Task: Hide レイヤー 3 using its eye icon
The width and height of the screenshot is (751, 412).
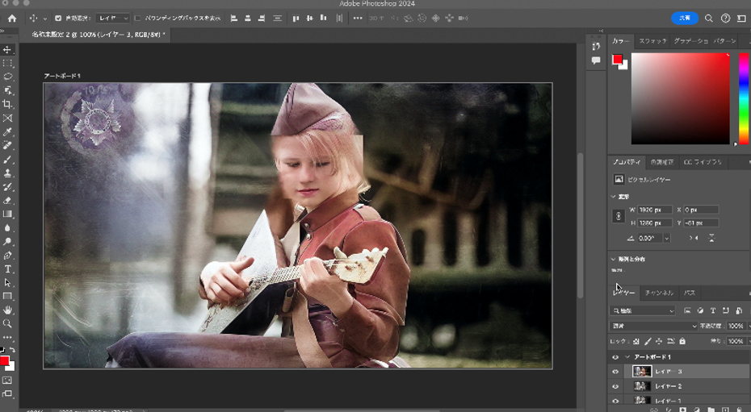Action: coord(615,372)
